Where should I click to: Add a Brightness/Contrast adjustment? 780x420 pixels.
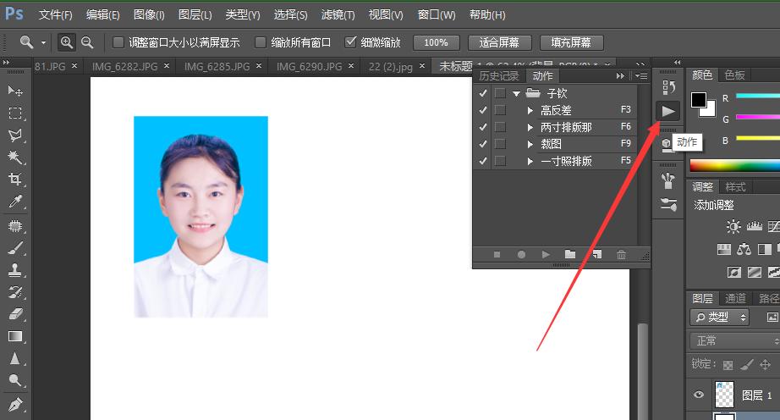pos(733,227)
